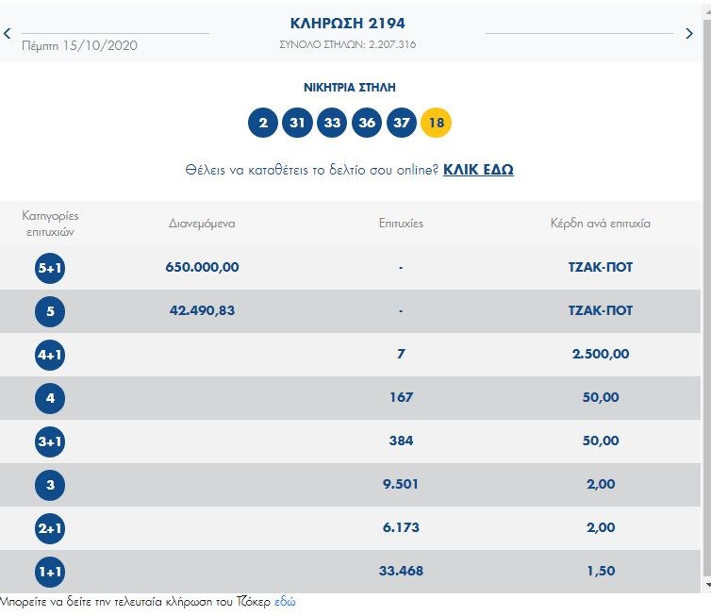The width and height of the screenshot is (711, 616).
Task: Select the 2+1 category badge
Action: tap(49, 528)
